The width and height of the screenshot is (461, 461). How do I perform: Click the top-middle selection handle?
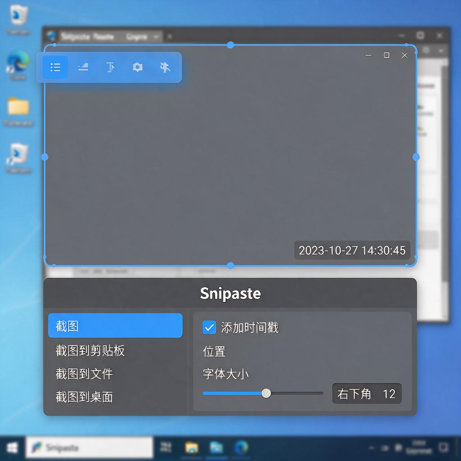[x=230, y=45]
